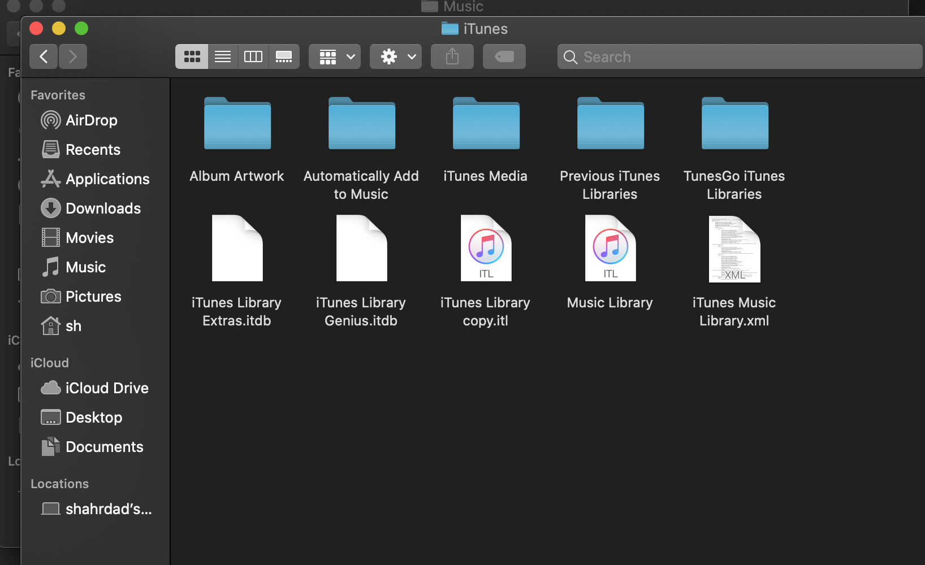Click the Locations section header
Screen dimensions: 925x565
pyautogui.click(x=59, y=484)
